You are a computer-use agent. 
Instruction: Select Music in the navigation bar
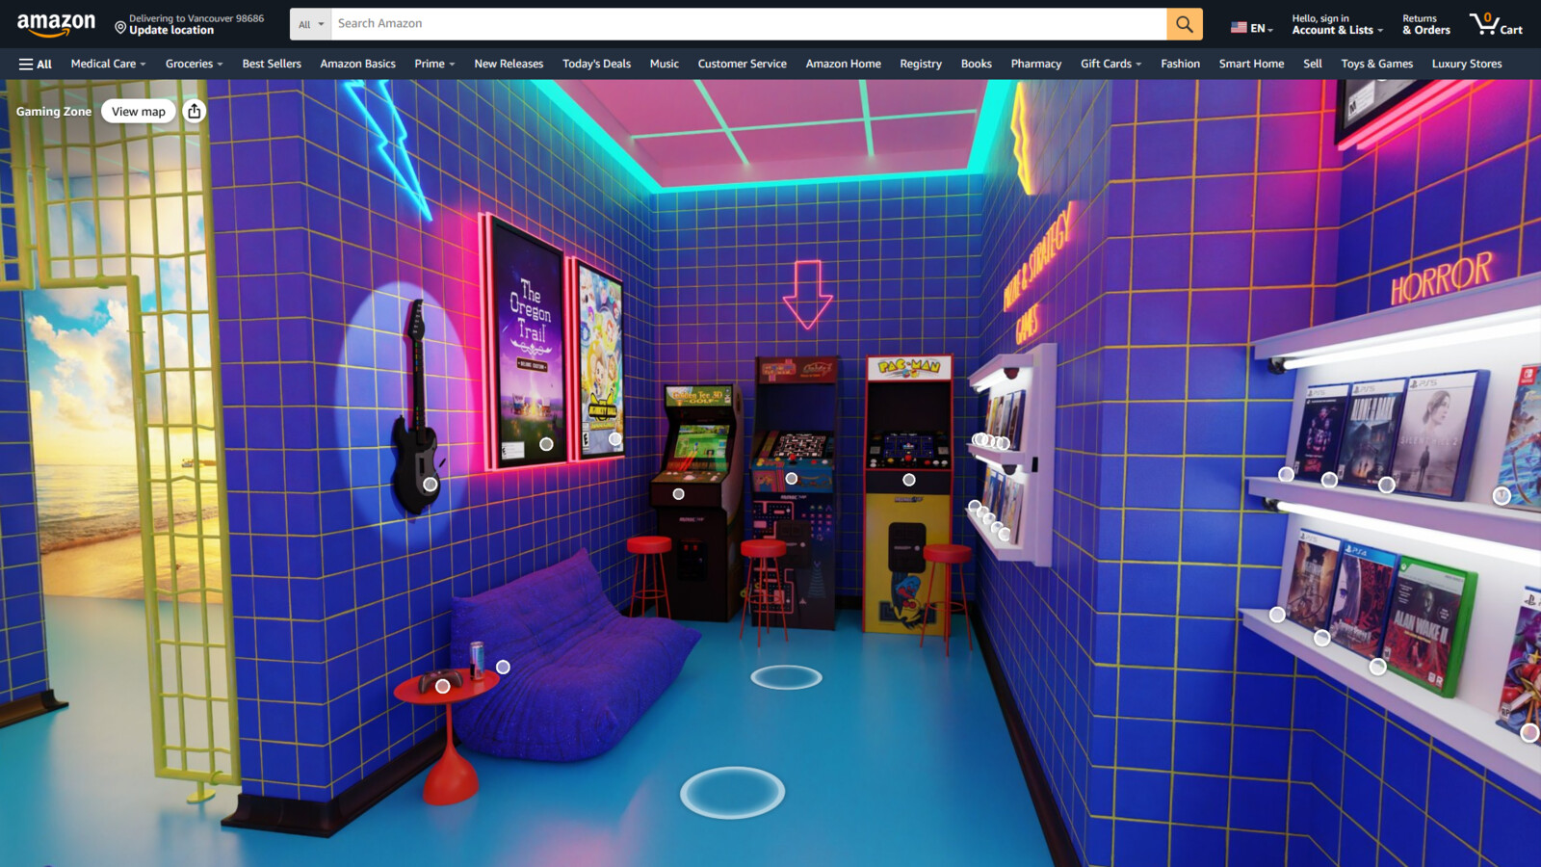pos(664,64)
